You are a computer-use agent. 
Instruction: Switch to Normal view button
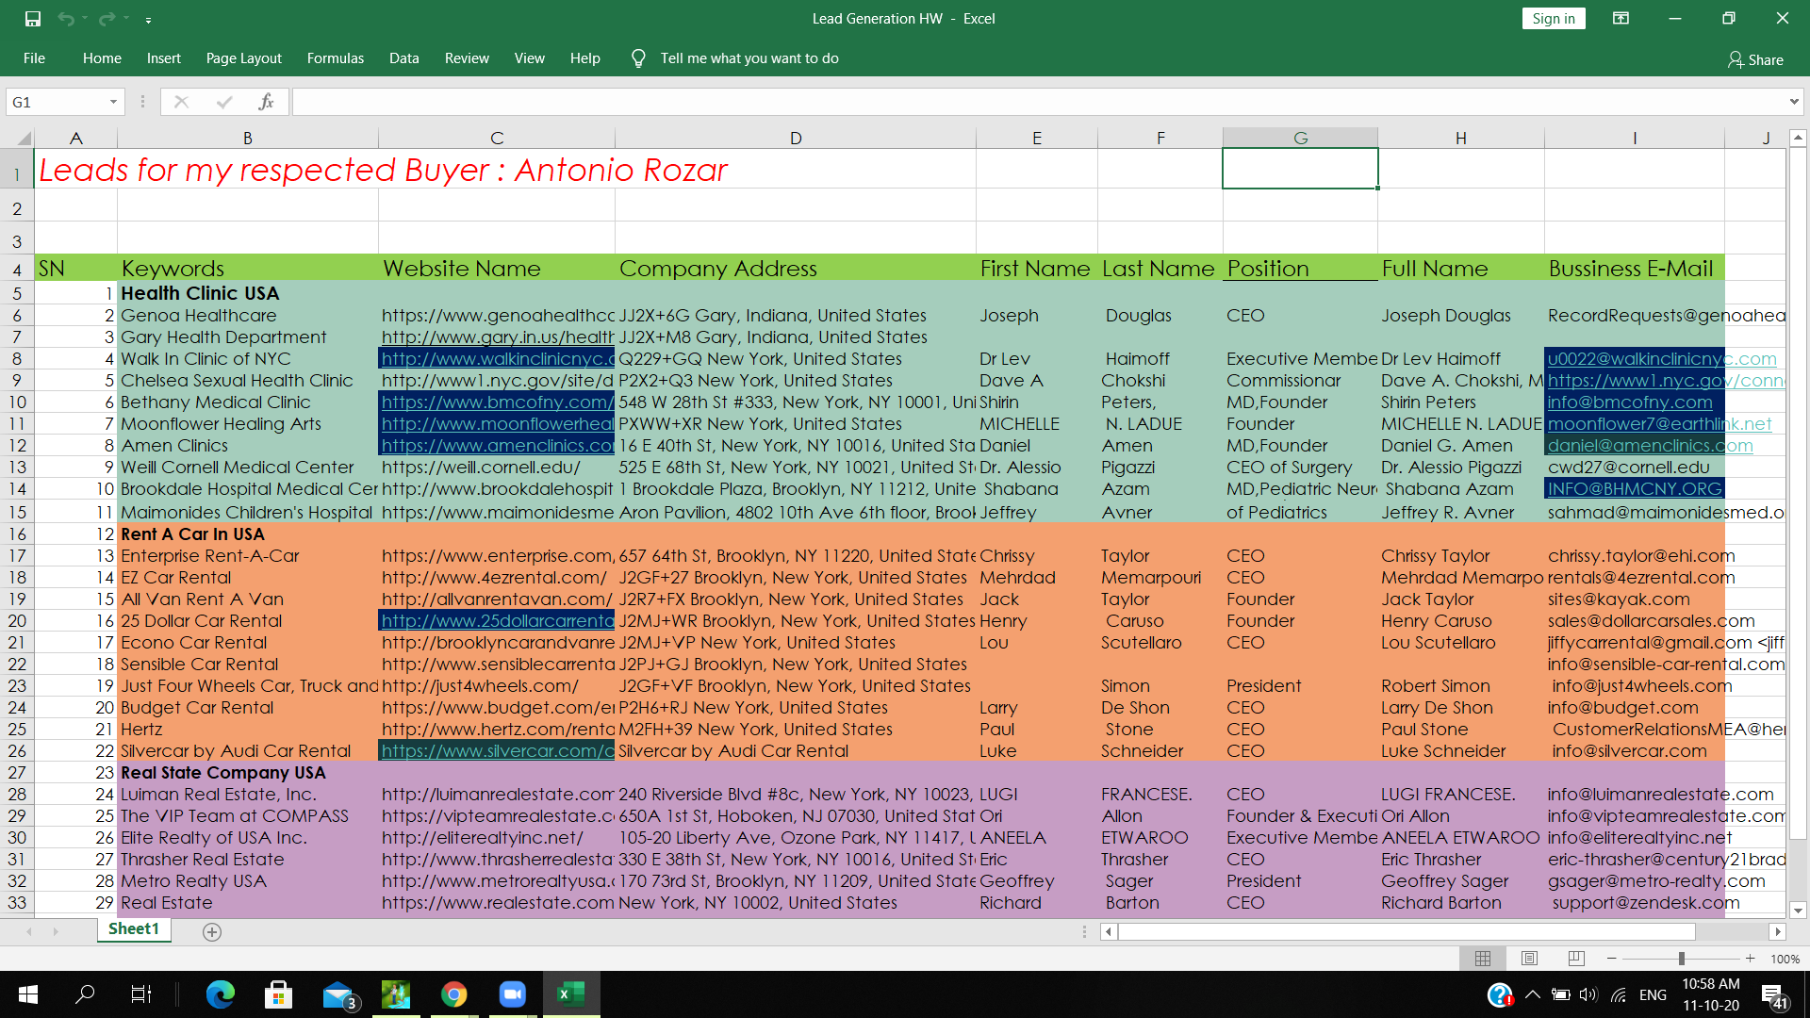(x=1482, y=959)
